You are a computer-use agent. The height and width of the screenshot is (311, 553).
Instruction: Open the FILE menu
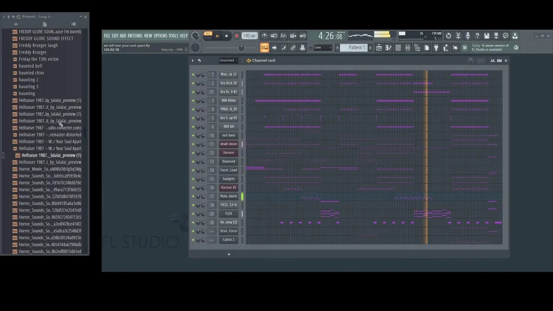pyautogui.click(x=107, y=36)
